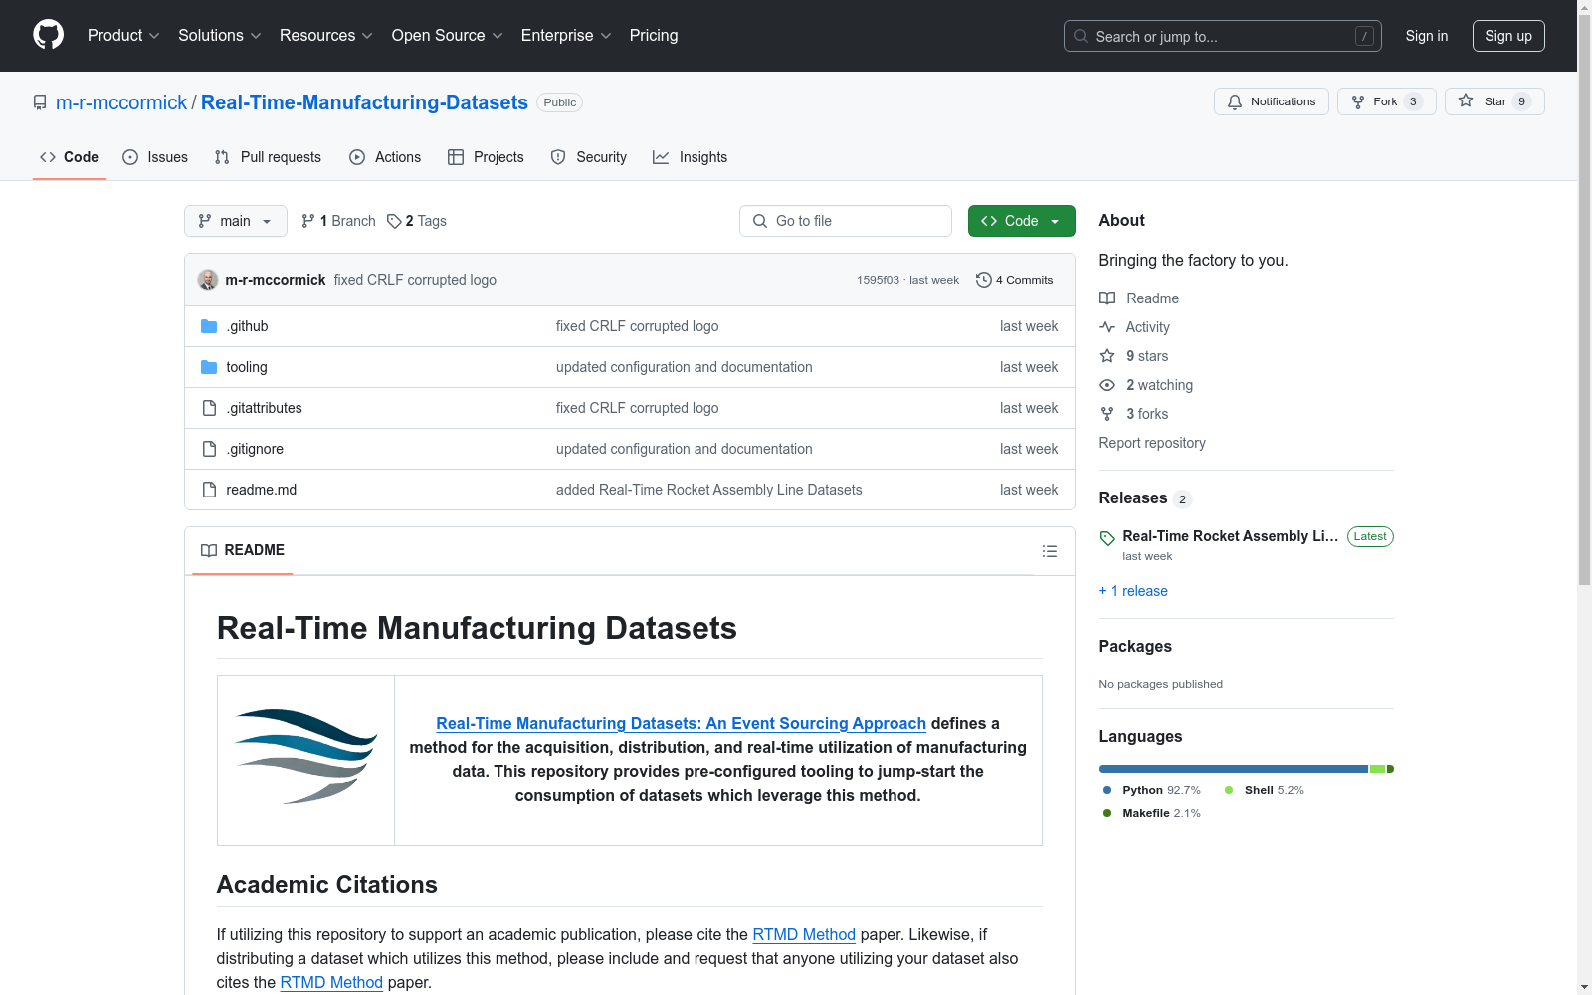Open the .github folder icon

coord(209,326)
